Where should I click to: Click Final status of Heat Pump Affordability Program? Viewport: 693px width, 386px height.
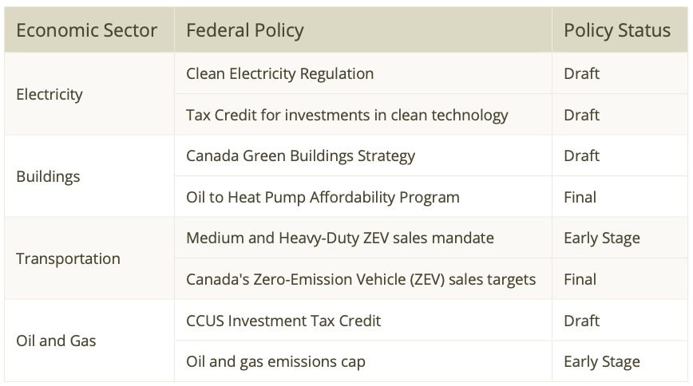580,197
